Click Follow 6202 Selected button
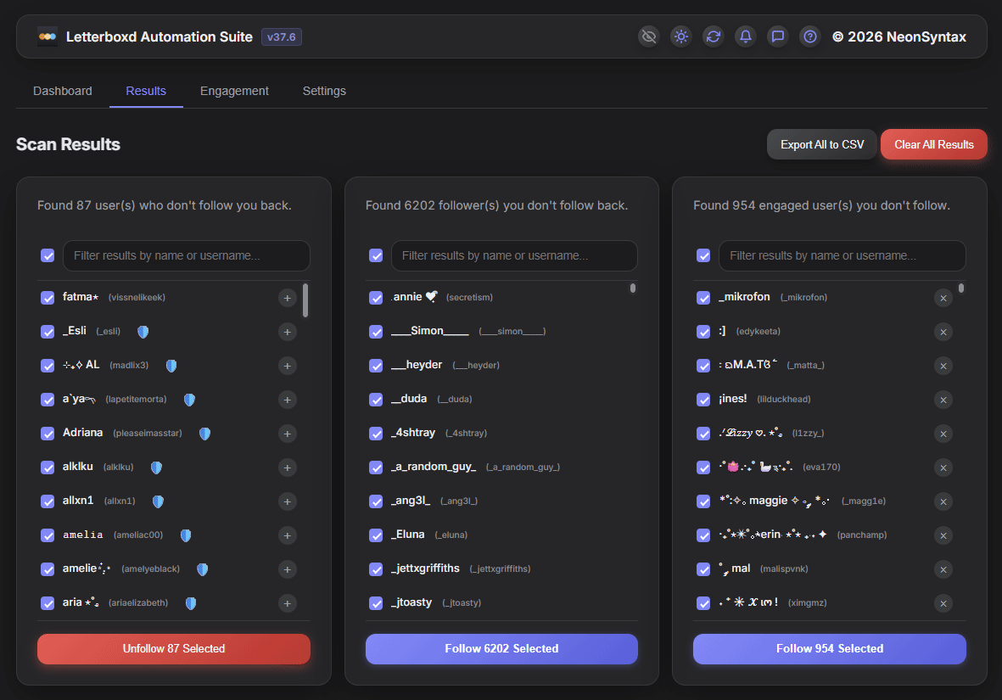 tap(501, 649)
